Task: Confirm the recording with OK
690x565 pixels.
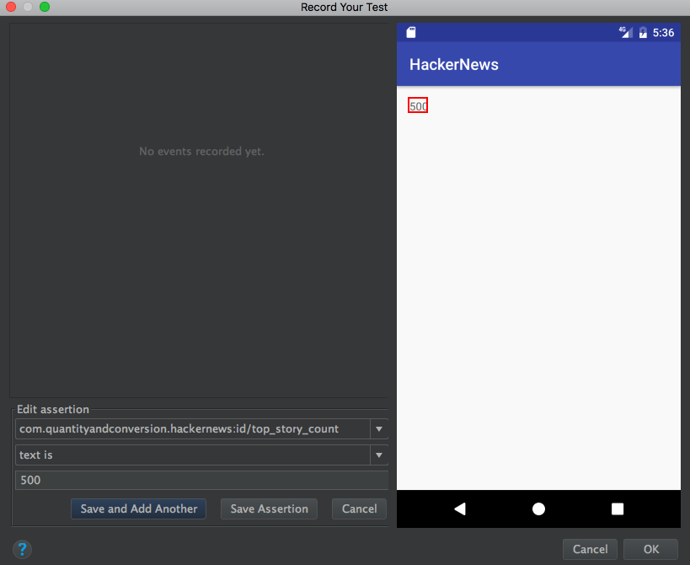Action: pyautogui.click(x=651, y=549)
